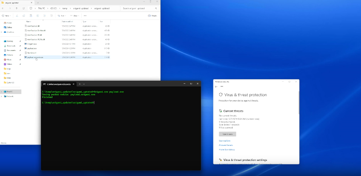This screenshot has width=361, height=176.
Task: Open the hamburger menu in Windows Security
Action: (222, 86)
